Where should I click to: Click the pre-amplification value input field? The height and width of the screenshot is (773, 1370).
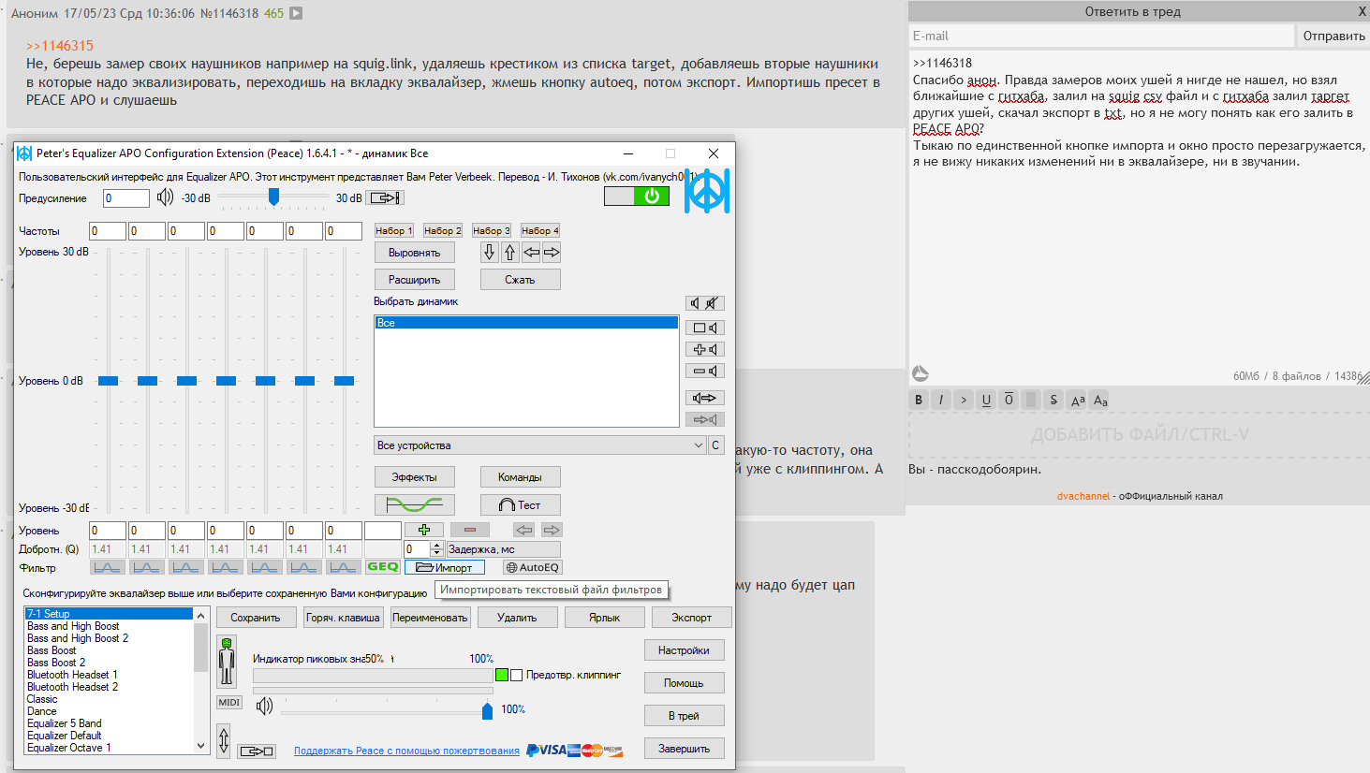tap(125, 197)
